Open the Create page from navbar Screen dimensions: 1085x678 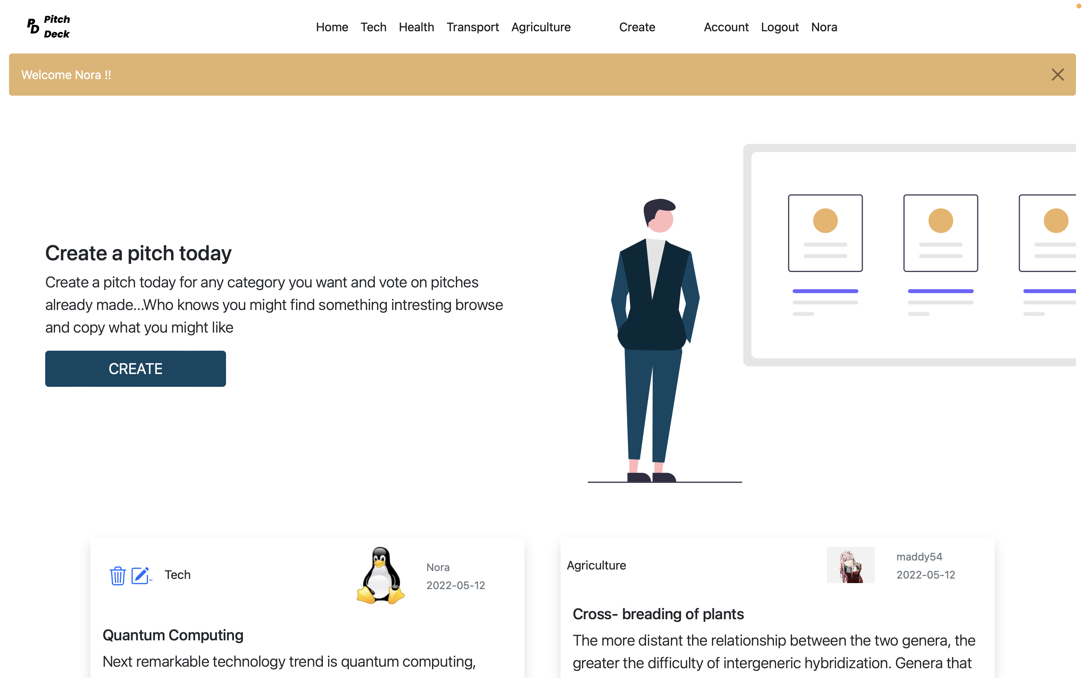point(637,27)
